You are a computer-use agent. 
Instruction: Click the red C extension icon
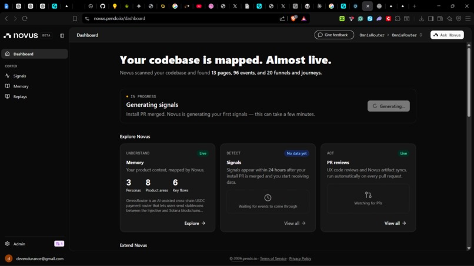389,18
